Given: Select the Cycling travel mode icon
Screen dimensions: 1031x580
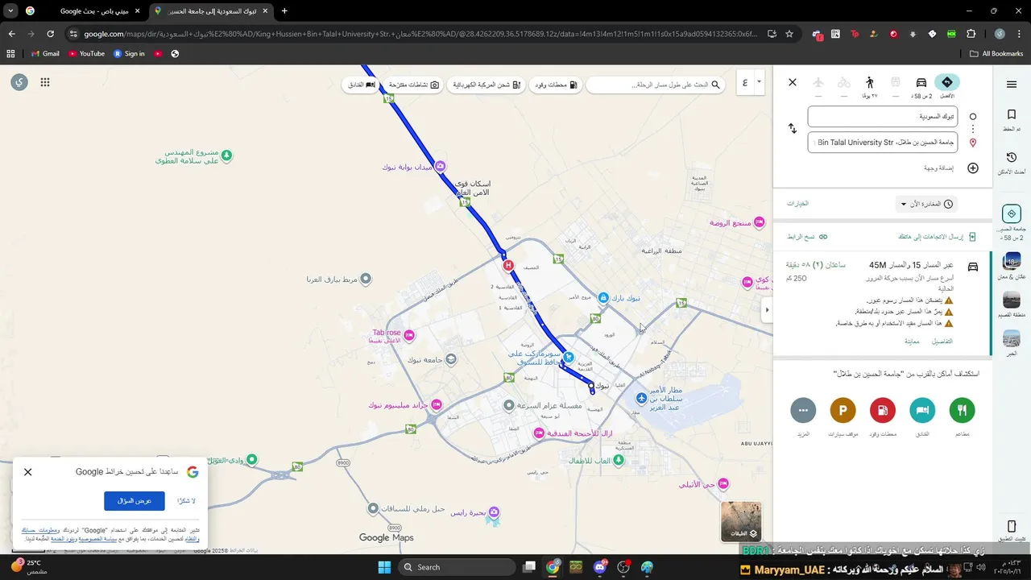Looking at the screenshot, I should pos(844,82).
